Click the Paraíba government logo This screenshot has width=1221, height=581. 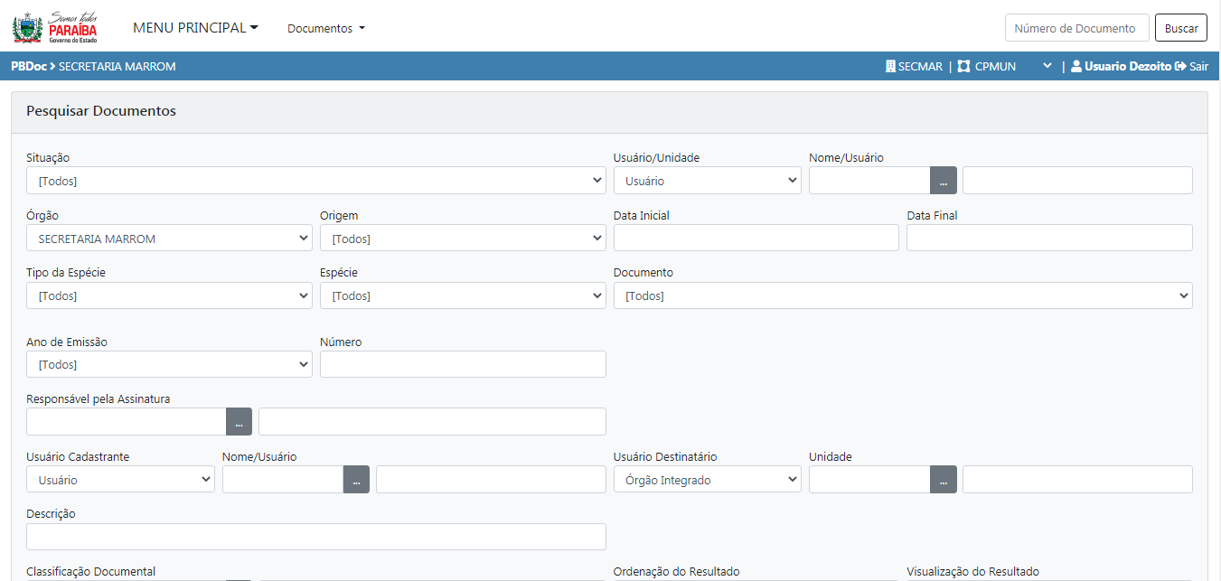55,27
